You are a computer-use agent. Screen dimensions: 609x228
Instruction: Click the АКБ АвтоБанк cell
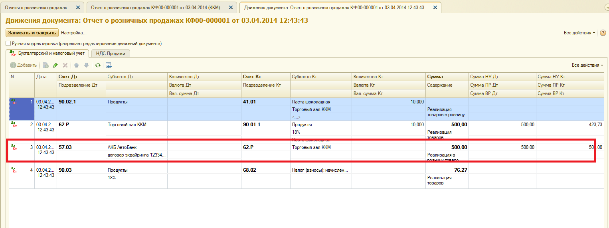click(x=136, y=147)
